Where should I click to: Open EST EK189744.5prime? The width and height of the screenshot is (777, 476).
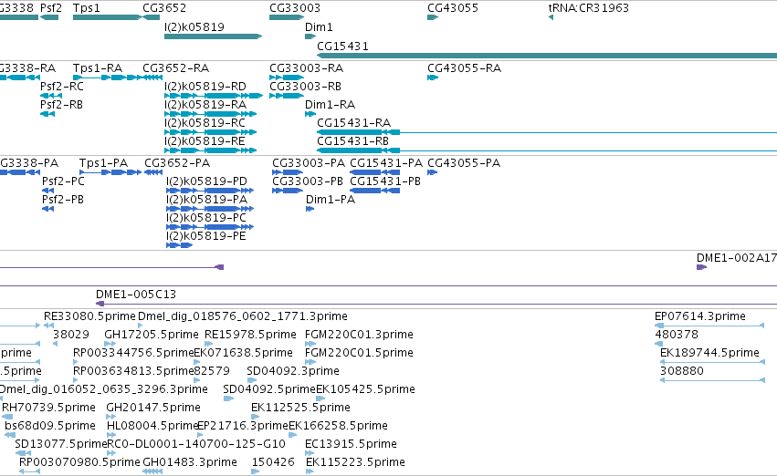click(712, 362)
